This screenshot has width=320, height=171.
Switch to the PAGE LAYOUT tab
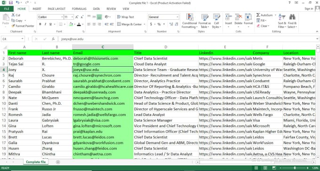[x=56, y=9]
